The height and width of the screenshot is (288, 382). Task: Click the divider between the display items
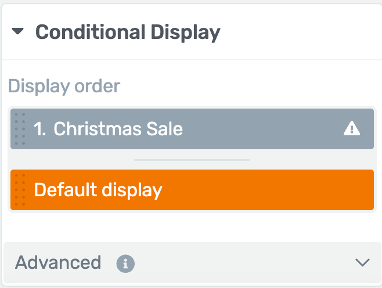click(x=192, y=160)
